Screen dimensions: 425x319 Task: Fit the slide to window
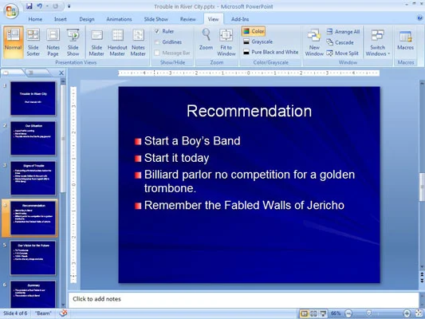coord(226,42)
